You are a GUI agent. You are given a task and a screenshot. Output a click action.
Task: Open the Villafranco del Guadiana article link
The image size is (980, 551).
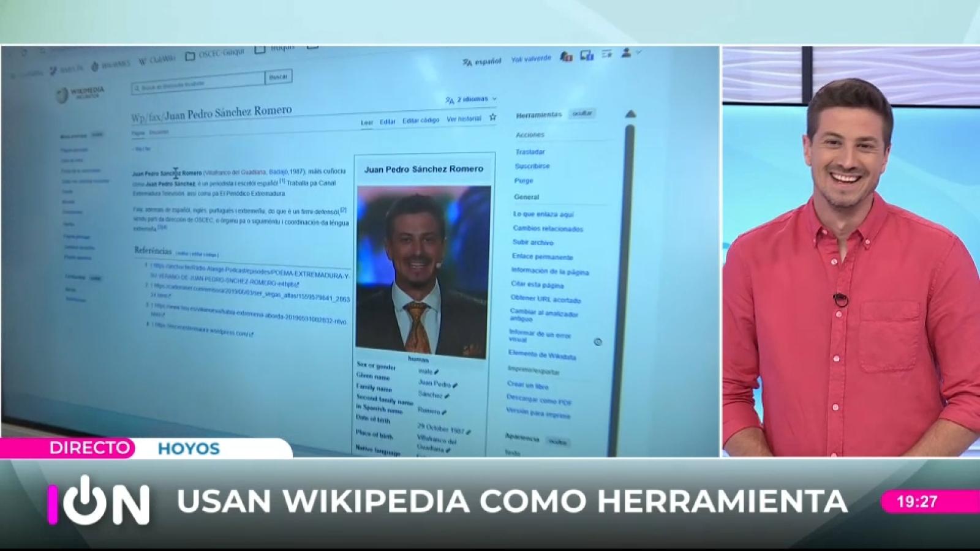point(236,173)
